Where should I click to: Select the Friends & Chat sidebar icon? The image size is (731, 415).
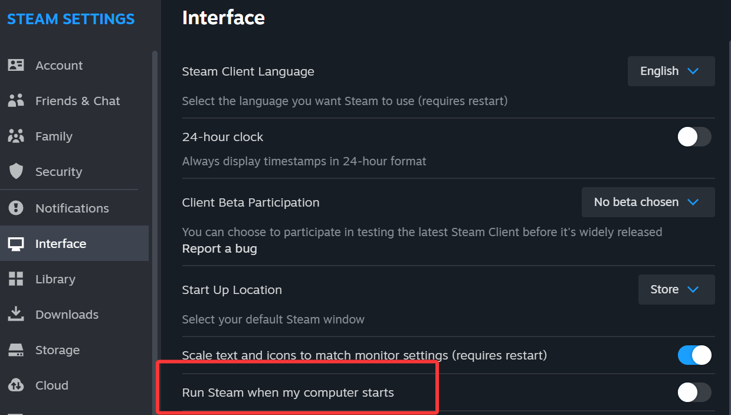click(17, 100)
